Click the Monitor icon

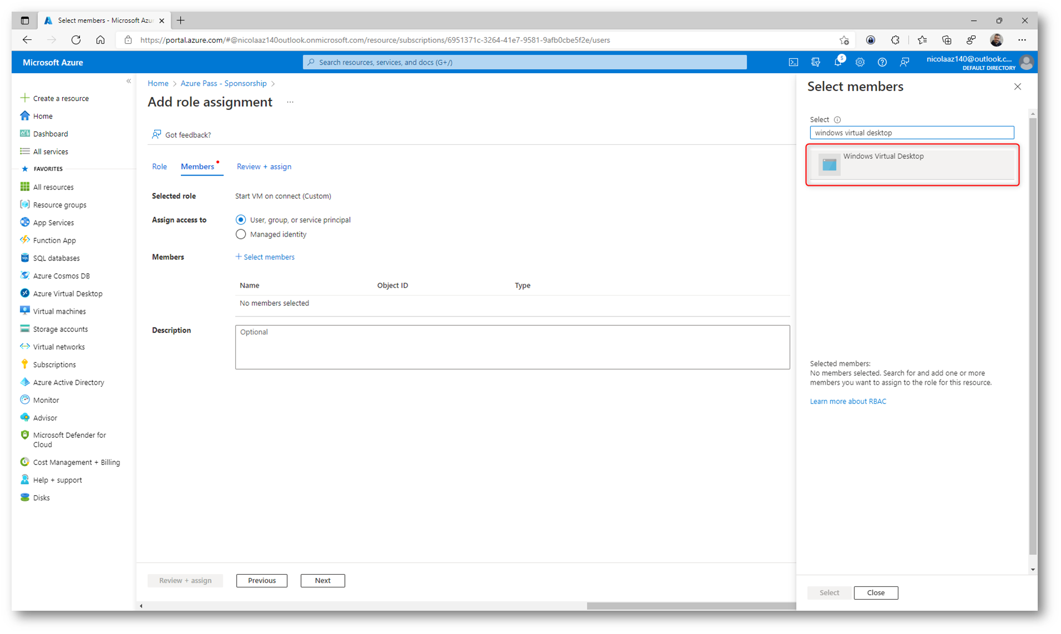coord(24,400)
